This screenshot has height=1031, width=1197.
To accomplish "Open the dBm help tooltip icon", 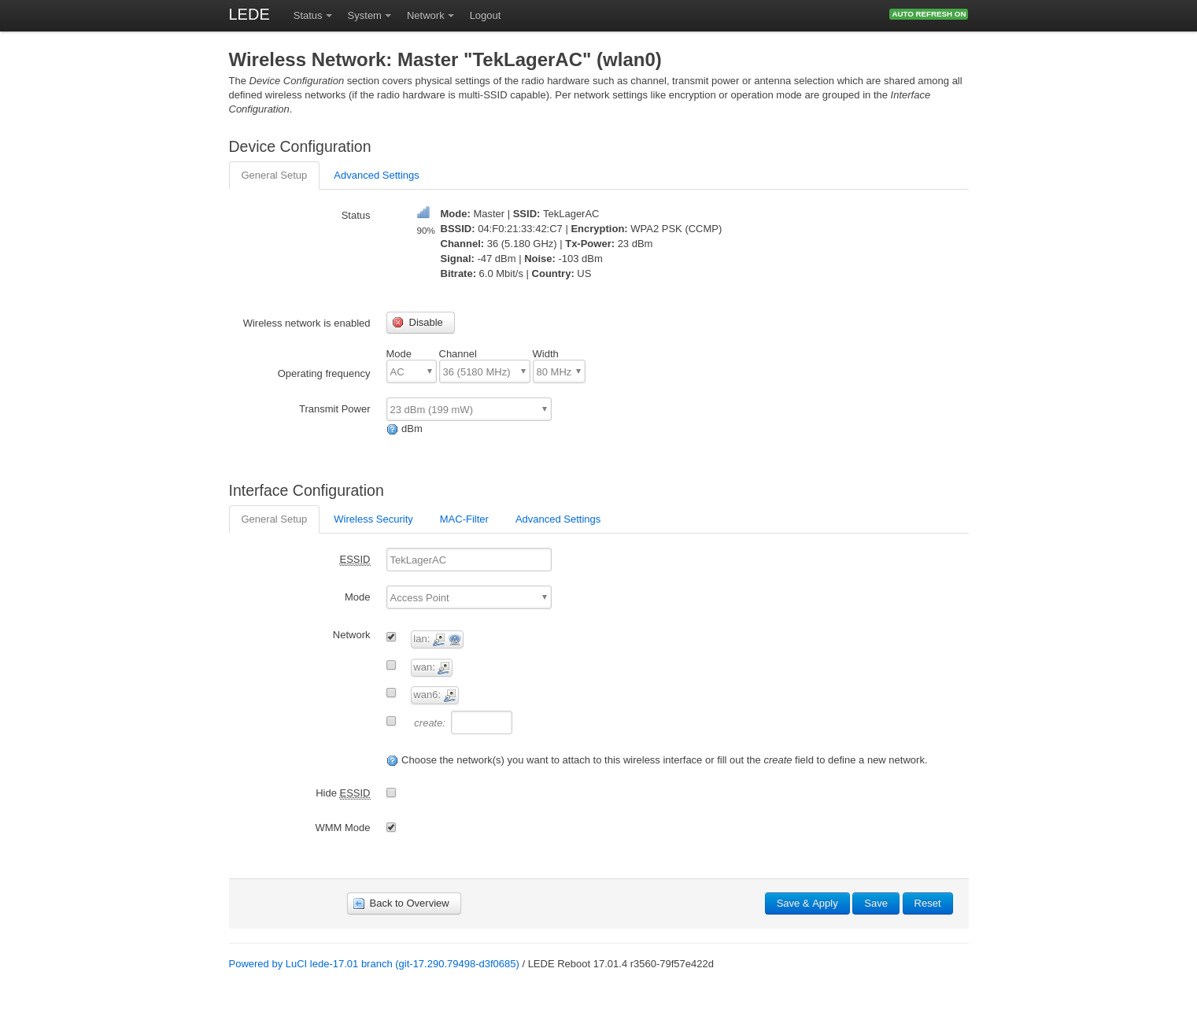I will click(x=392, y=429).
